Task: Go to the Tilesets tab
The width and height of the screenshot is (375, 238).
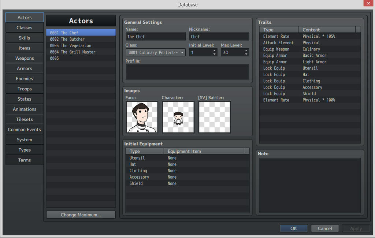Action: click(25, 119)
